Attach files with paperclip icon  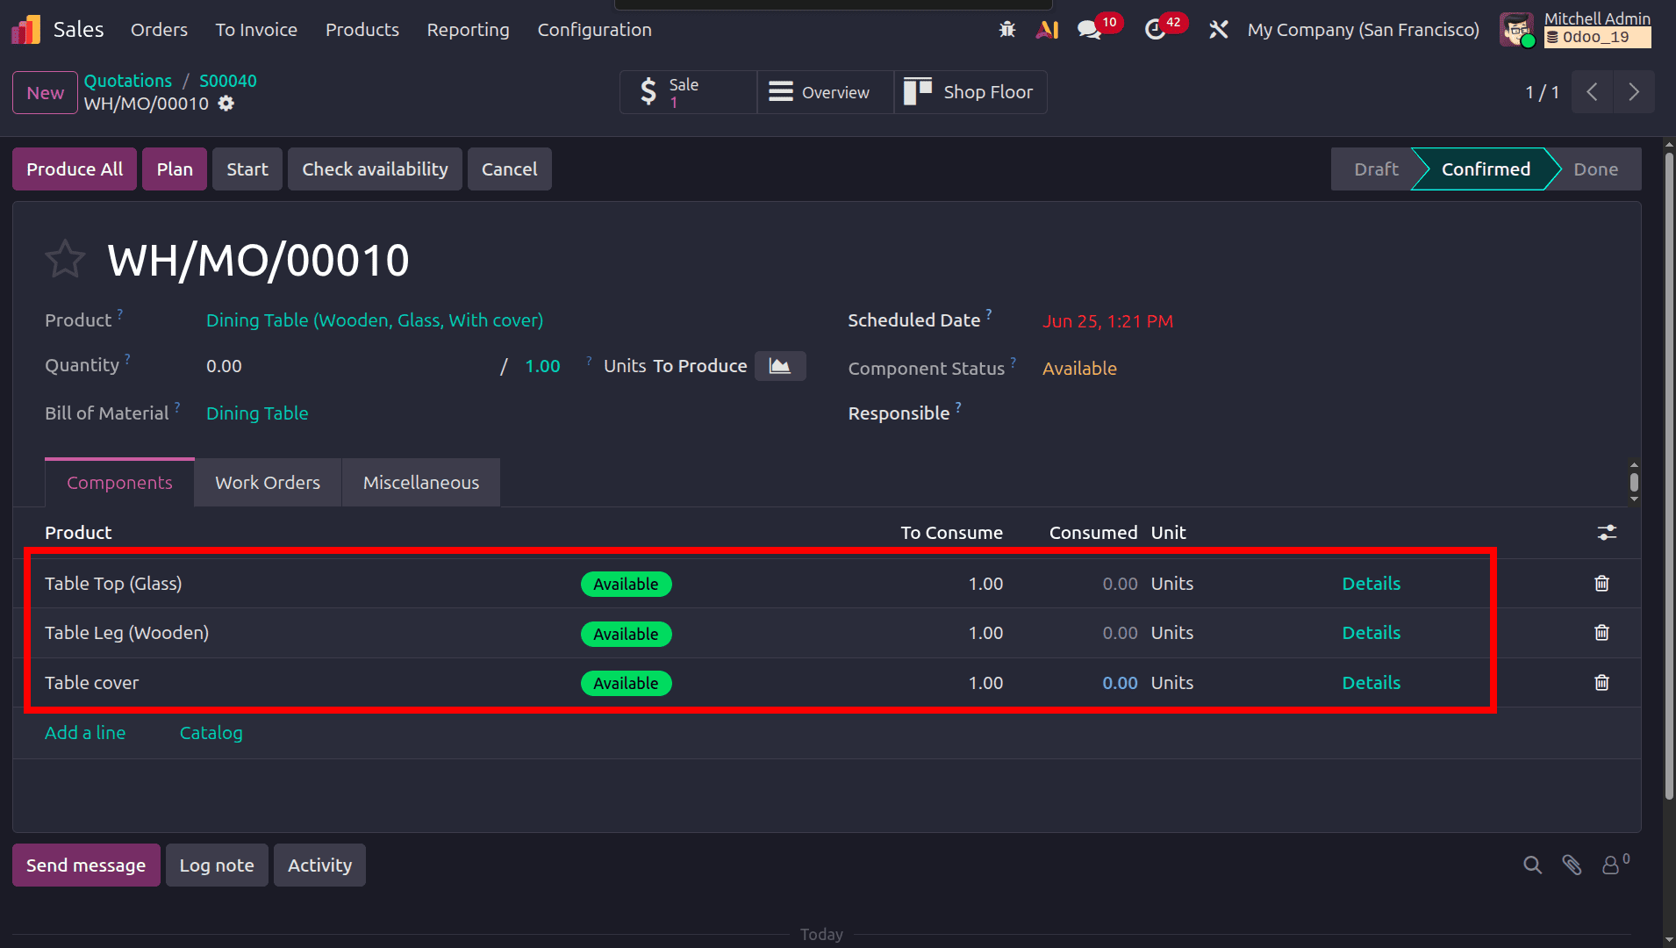point(1572,865)
